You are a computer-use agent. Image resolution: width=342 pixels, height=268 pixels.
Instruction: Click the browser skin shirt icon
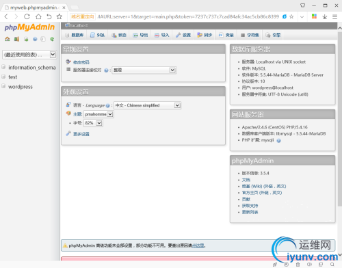[302, 5]
